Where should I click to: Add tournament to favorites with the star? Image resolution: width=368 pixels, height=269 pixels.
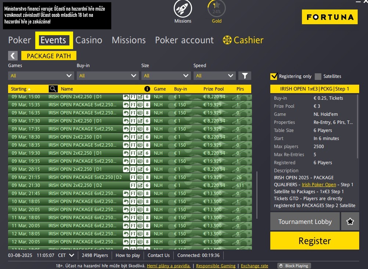350,221
